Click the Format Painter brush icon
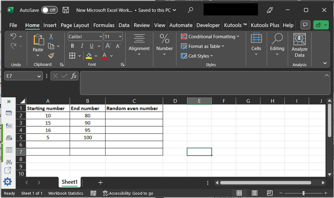 (x=51, y=55)
